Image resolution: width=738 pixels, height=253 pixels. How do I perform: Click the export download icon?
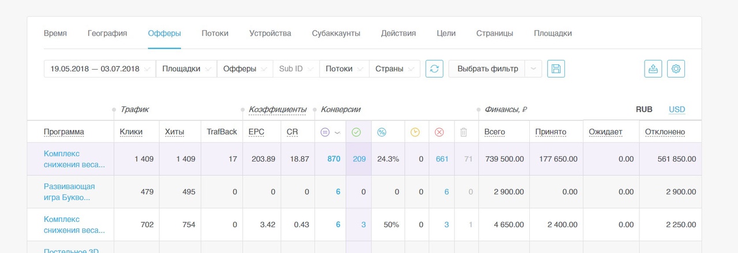pyautogui.click(x=653, y=68)
